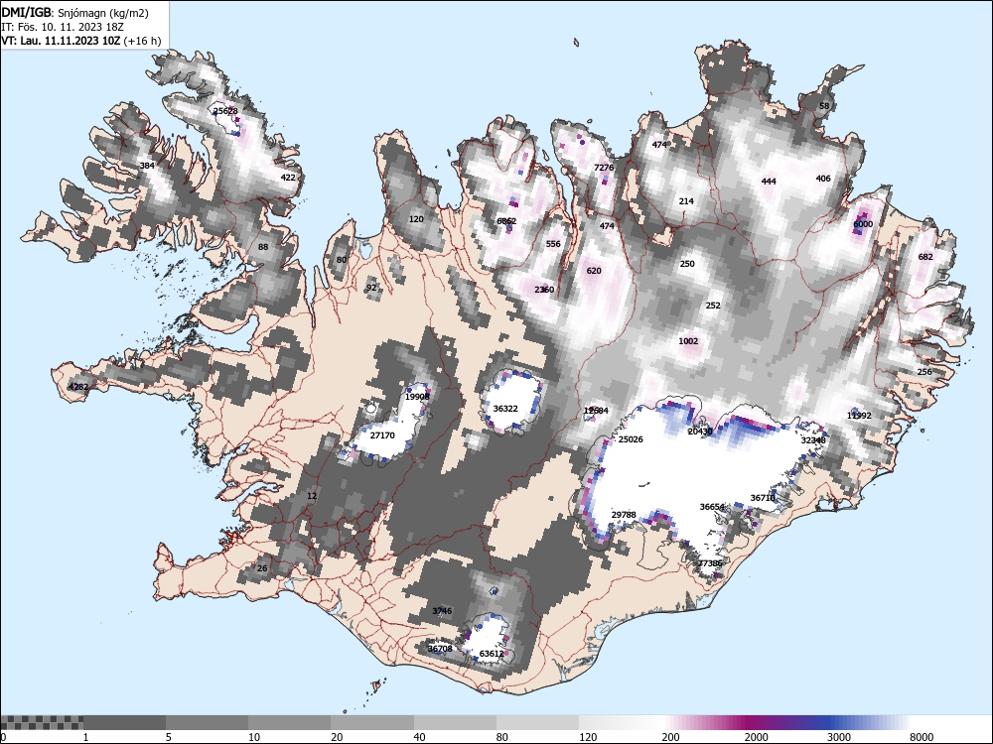Image resolution: width=993 pixels, height=744 pixels.
Task: Click the snow value 92
Action: point(371,288)
